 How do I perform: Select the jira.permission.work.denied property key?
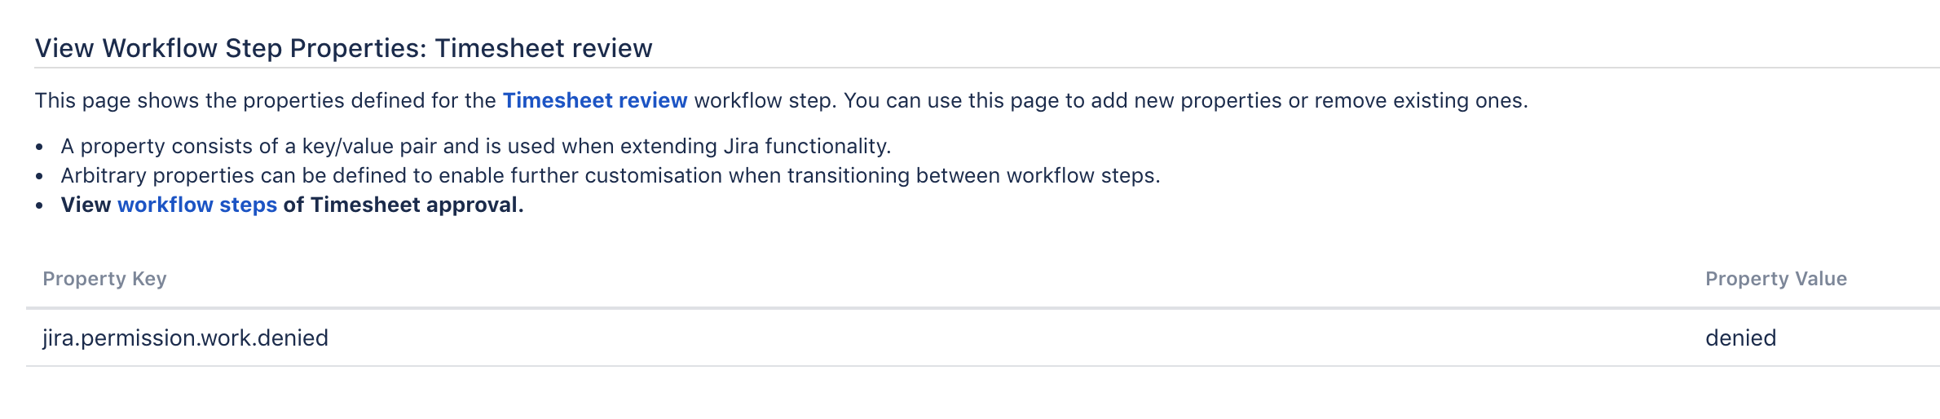point(185,338)
